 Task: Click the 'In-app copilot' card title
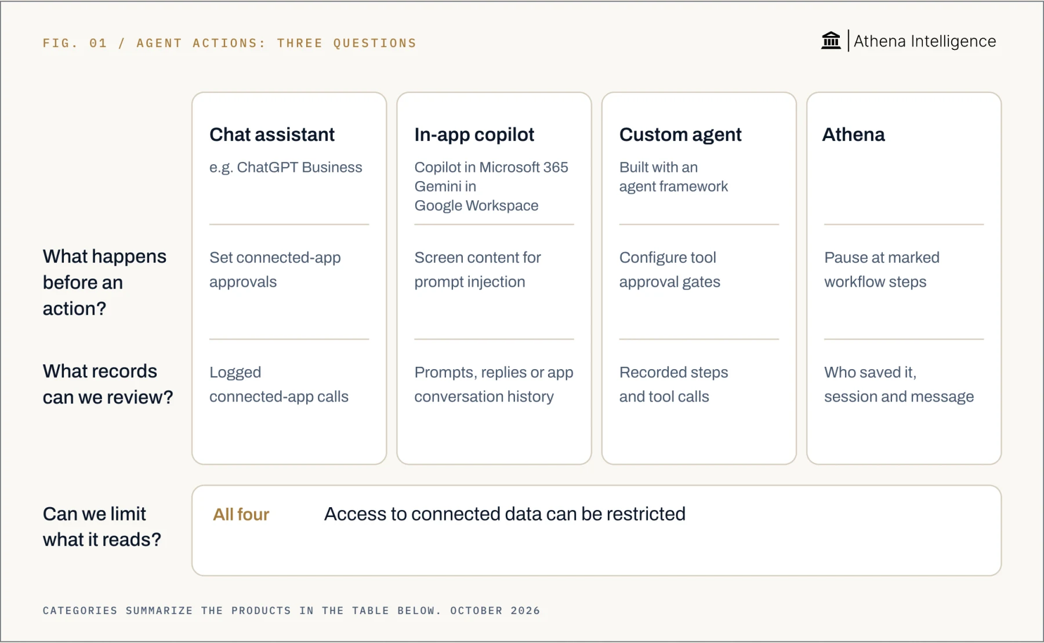click(474, 135)
